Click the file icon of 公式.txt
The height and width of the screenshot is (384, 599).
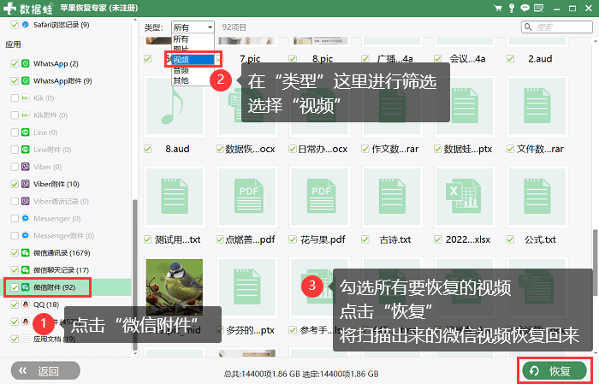[537, 196]
